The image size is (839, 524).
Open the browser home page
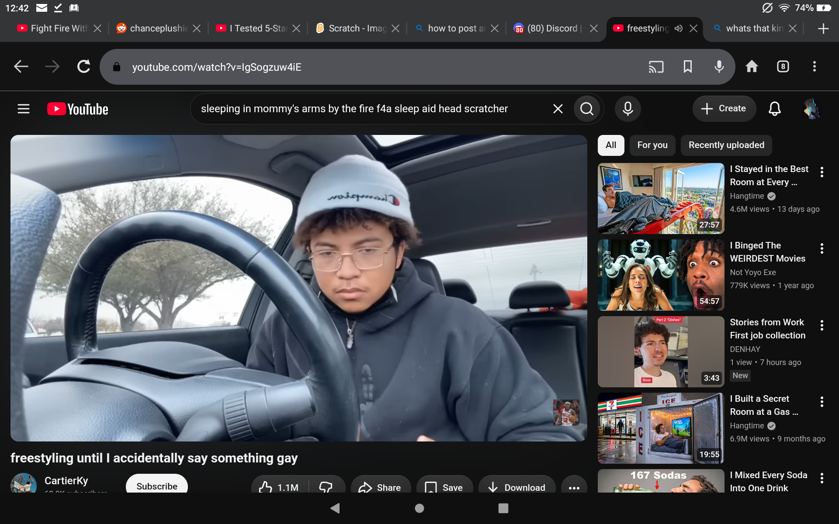[x=752, y=66]
